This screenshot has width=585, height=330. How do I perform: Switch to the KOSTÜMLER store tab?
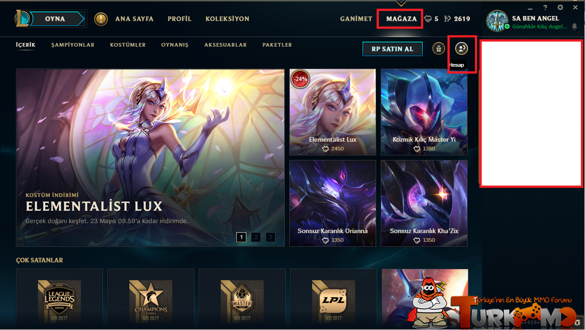(x=128, y=45)
